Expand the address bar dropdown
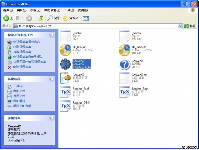 tap(180, 26)
